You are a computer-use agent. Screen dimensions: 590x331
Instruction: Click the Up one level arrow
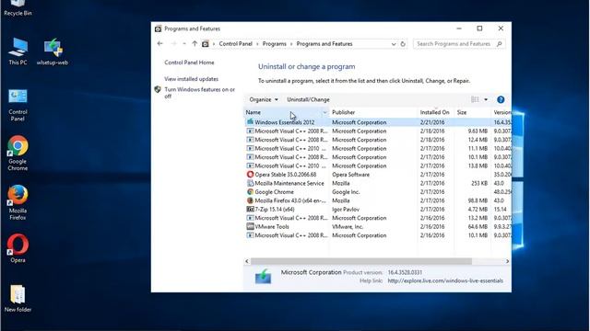click(x=195, y=44)
